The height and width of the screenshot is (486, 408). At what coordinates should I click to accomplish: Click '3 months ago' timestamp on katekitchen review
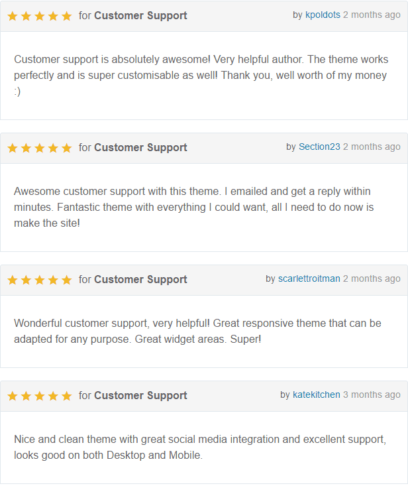[372, 395]
